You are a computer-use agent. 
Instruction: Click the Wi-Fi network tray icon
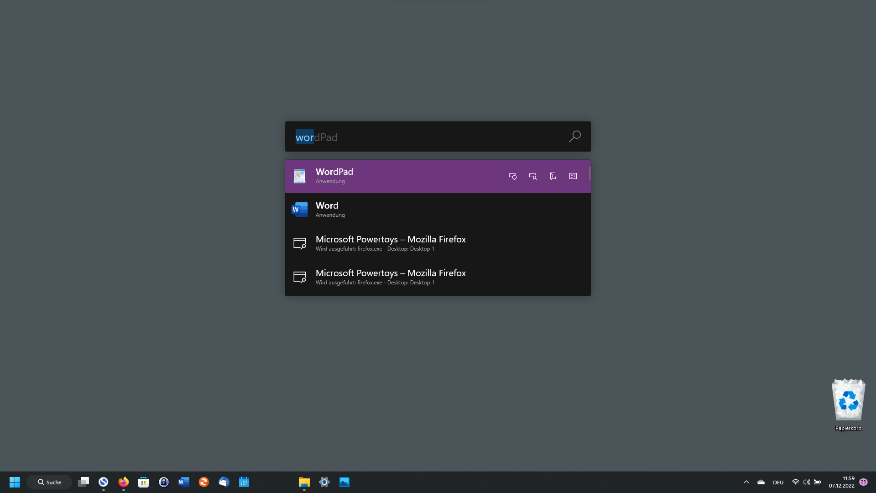[796, 482]
